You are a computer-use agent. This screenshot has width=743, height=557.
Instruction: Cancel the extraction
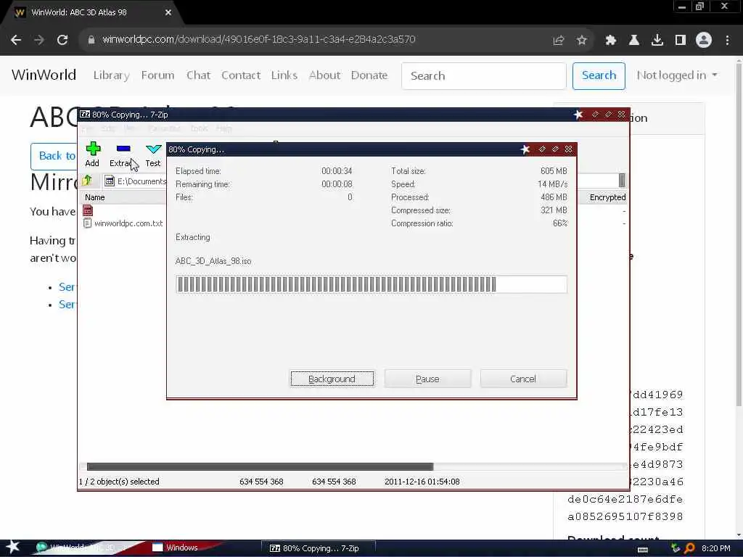523,379
